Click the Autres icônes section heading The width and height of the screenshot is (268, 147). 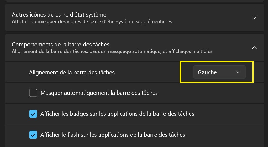click(59, 14)
